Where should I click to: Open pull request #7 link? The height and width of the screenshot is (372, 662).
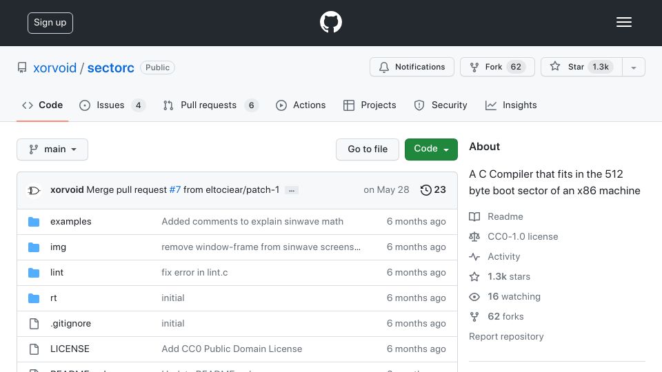174,190
